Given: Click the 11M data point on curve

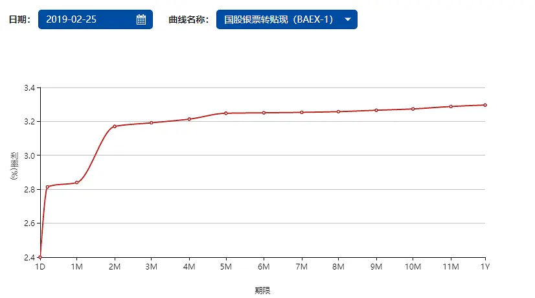Looking at the screenshot, I should [x=451, y=106].
